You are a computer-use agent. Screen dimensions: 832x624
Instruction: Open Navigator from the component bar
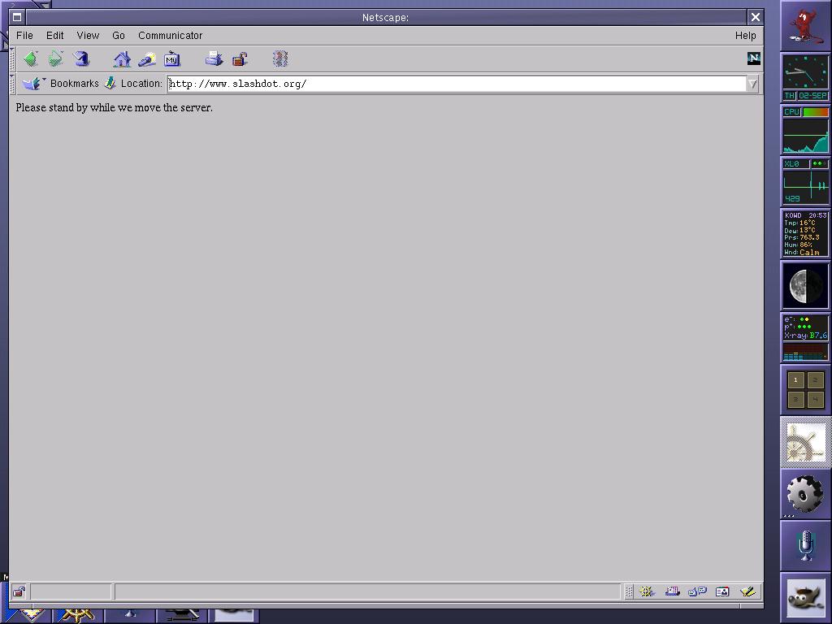(647, 591)
